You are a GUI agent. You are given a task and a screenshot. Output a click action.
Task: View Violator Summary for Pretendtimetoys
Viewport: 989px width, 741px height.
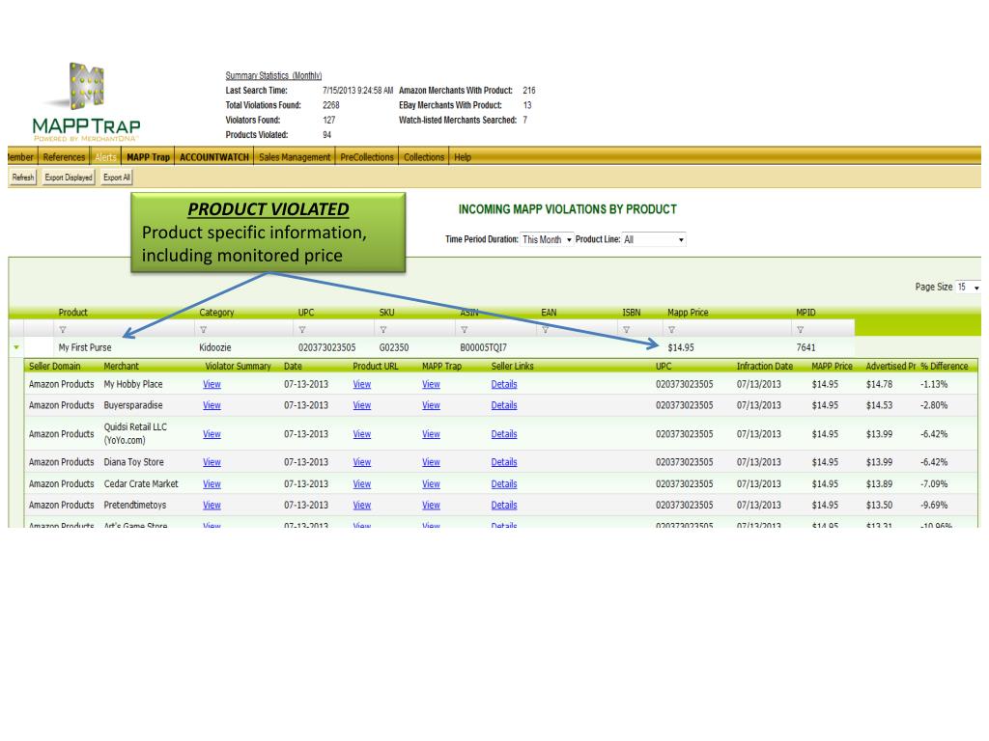pos(212,505)
